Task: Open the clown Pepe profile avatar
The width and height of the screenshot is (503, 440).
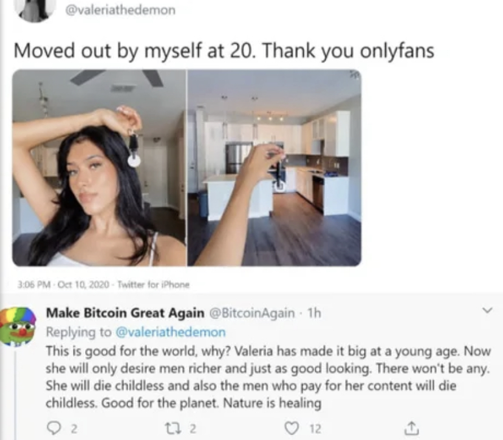Action: pyautogui.click(x=19, y=326)
